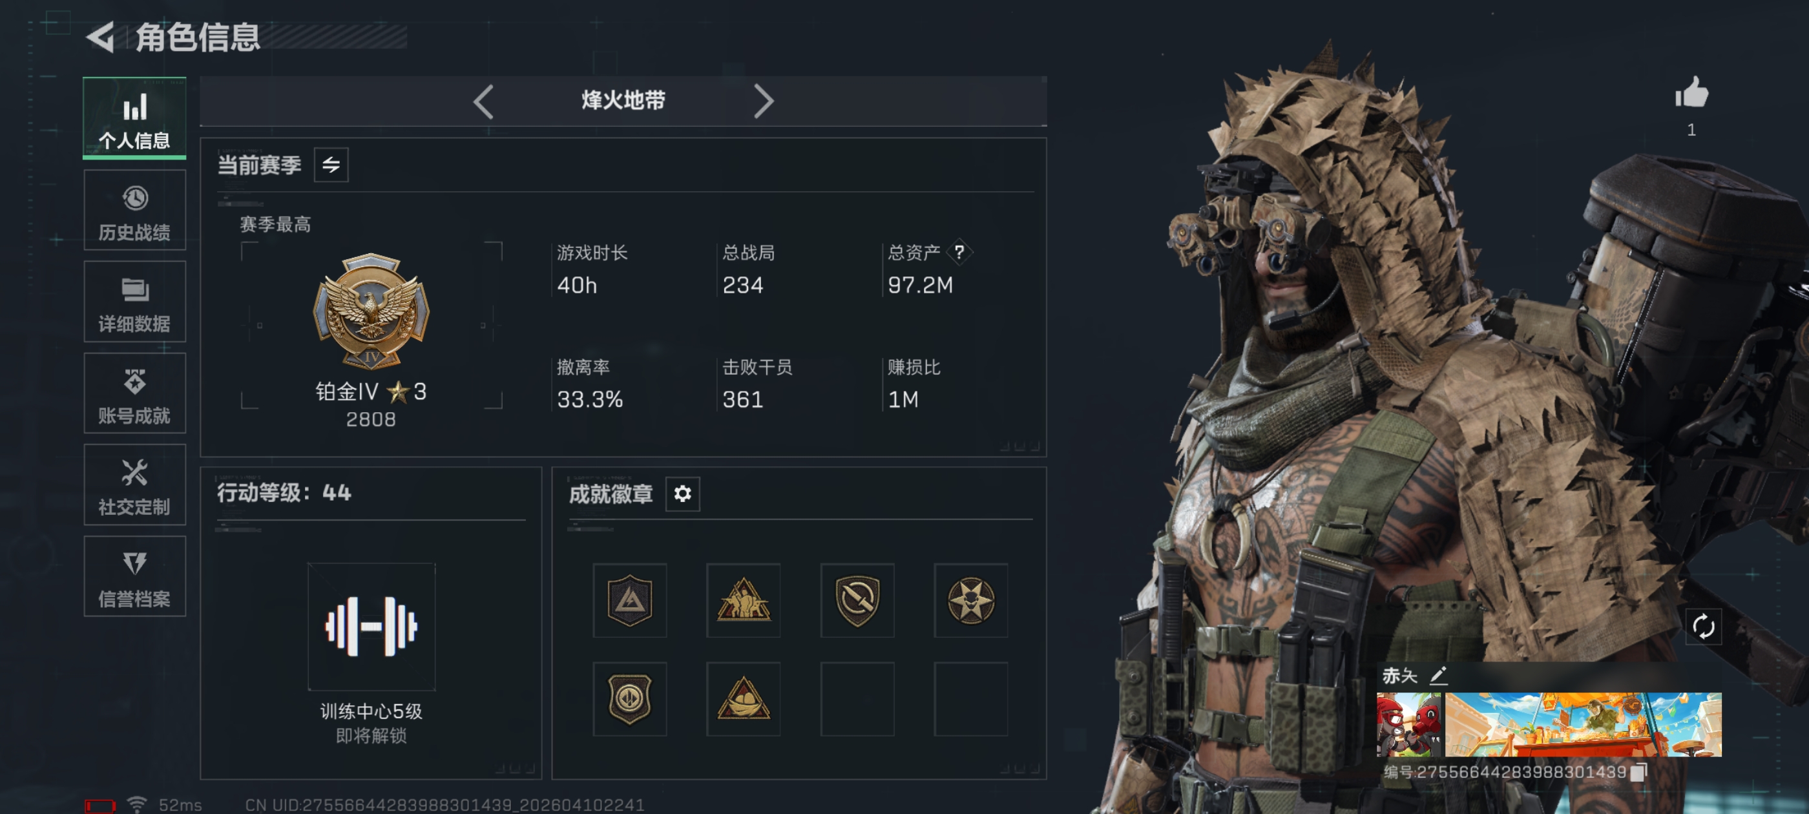
Task: Toggle the 当前赛季 season switch
Action: 331,165
